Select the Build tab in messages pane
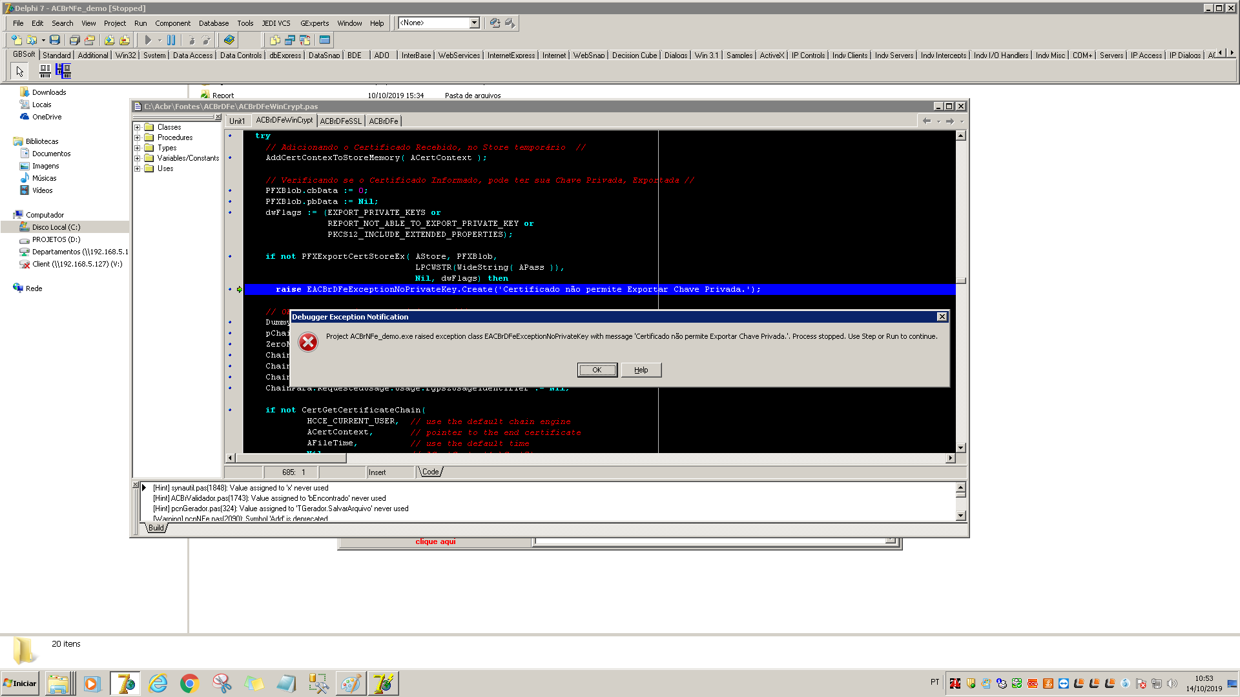Screen dimensions: 1240x697 point(156,528)
